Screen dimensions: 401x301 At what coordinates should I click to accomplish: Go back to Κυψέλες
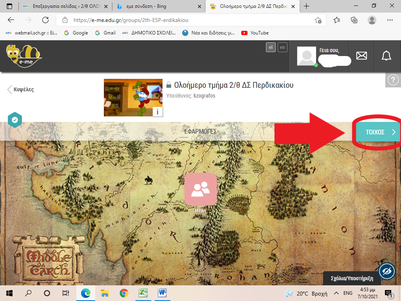[21, 89]
